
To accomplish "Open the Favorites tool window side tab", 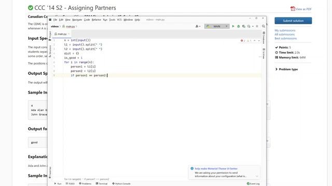I will (50, 172).
